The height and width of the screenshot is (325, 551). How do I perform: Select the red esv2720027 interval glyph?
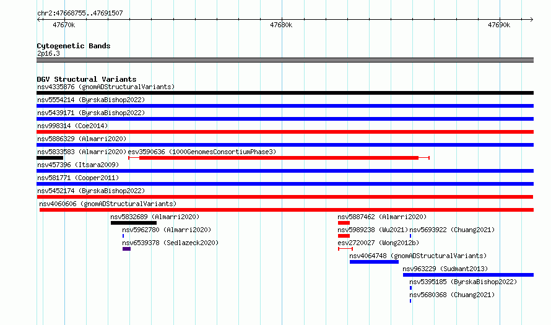tap(345, 249)
